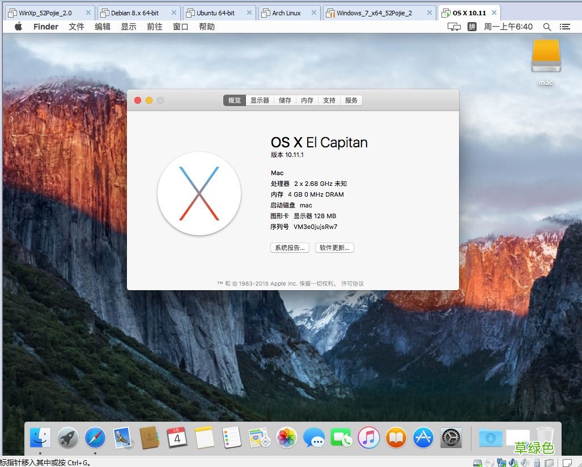Open the Notes app in the Dock

pyautogui.click(x=204, y=438)
